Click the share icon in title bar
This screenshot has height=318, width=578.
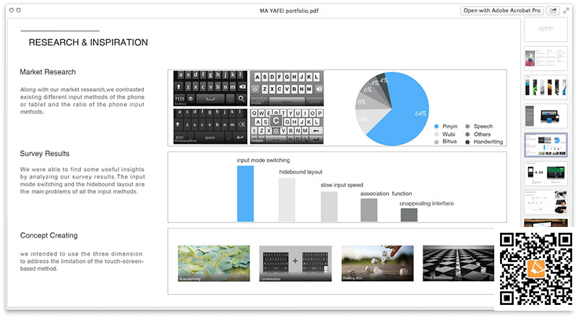[x=553, y=11]
